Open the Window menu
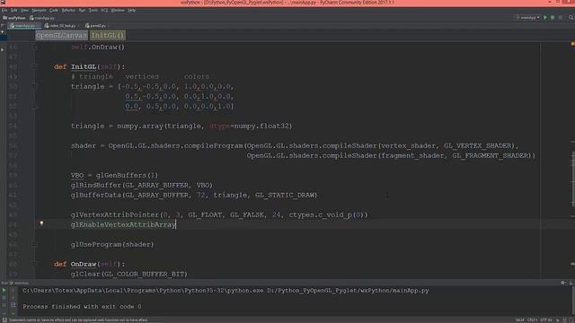The width and height of the screenshot is (575, 323). 118,10
